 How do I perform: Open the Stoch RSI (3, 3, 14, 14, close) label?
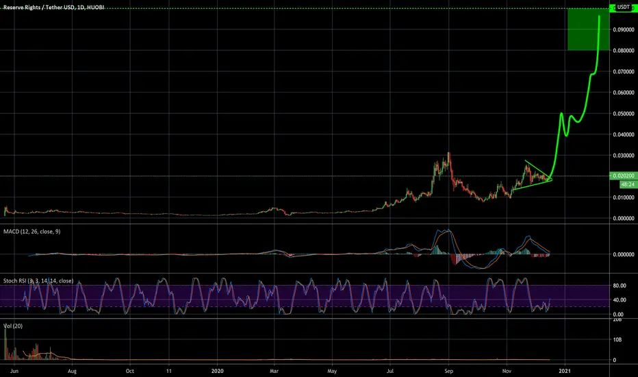38,281
